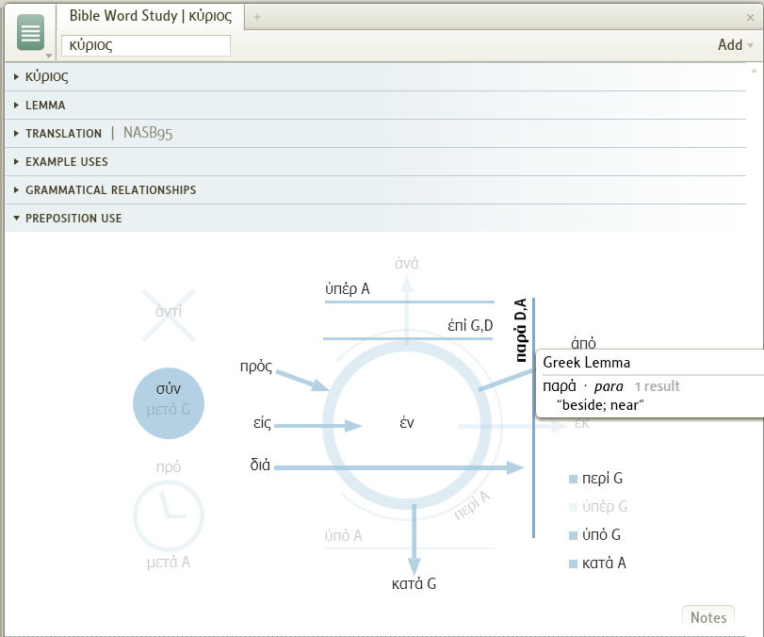The width and height of the screenshot is (764, 637).
Task: Select the ἐπί G,D label
Action: point(470,325)
